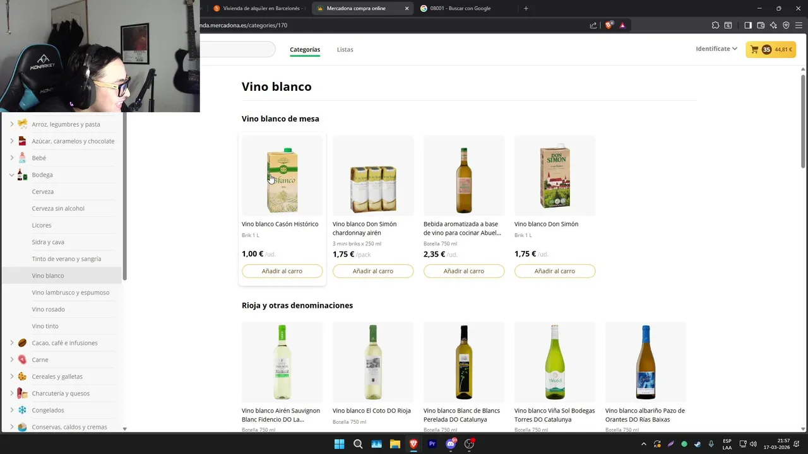
Task: Open the browser extensions puzzle icon
Action: 715,25
